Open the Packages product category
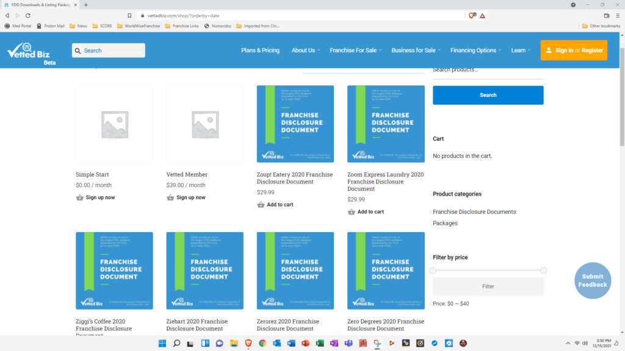This screenshot has width=625, height=351. (445, 223)
